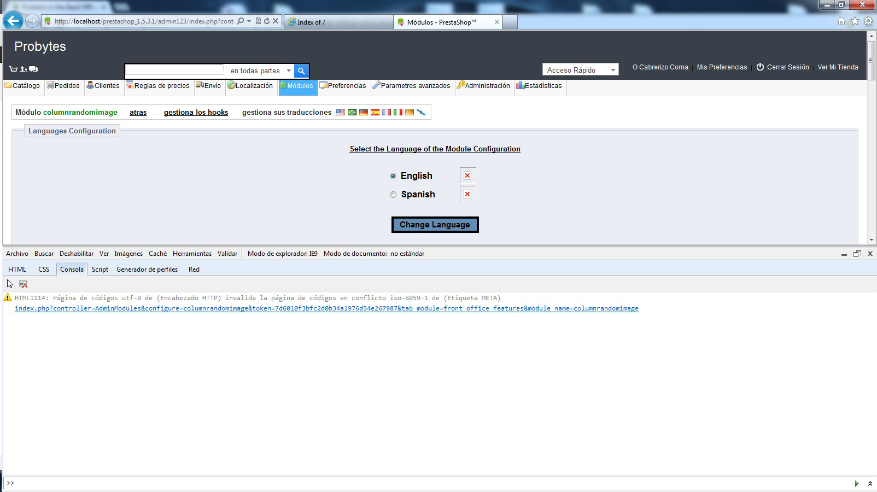Screen dimensions: 877x492
Task: Click the Change Language button
Action: (x=435, y=225)
